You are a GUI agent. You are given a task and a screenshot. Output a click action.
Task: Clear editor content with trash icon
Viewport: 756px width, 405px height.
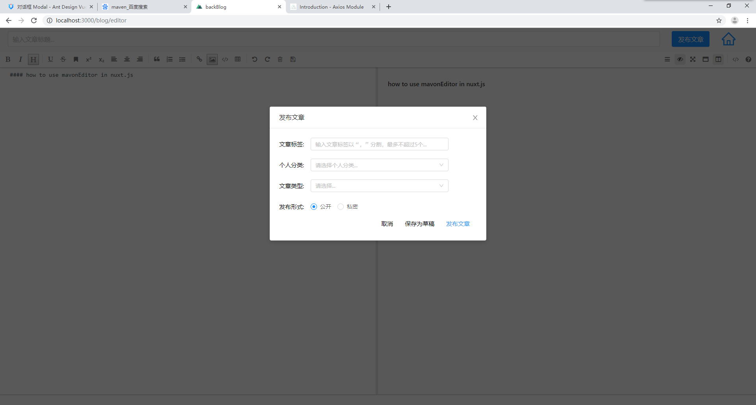click(x=280, y=59)
